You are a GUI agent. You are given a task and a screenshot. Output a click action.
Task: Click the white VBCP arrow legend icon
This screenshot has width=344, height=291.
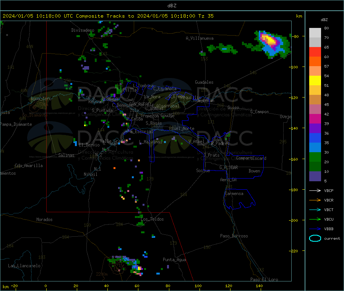click(x=315, y=190)
